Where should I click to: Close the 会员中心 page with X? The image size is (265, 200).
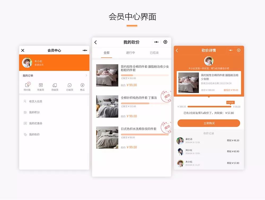[23, 50]
